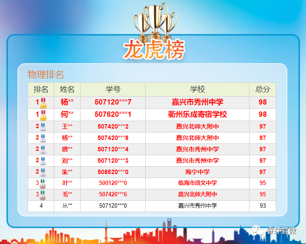The width and height of the screenshot is (306, 244).
Task: Click the 学校 column header
Action: click(197, 89)
